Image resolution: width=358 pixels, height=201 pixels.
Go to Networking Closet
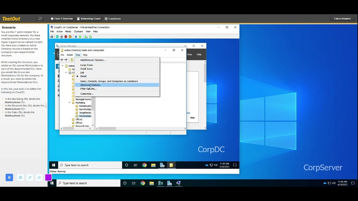(88, 19)
